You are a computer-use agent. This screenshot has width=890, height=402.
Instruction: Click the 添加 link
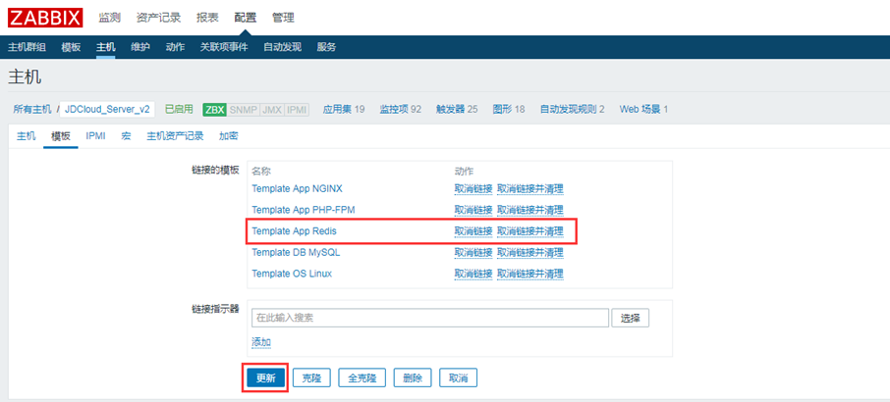[261, 342]
